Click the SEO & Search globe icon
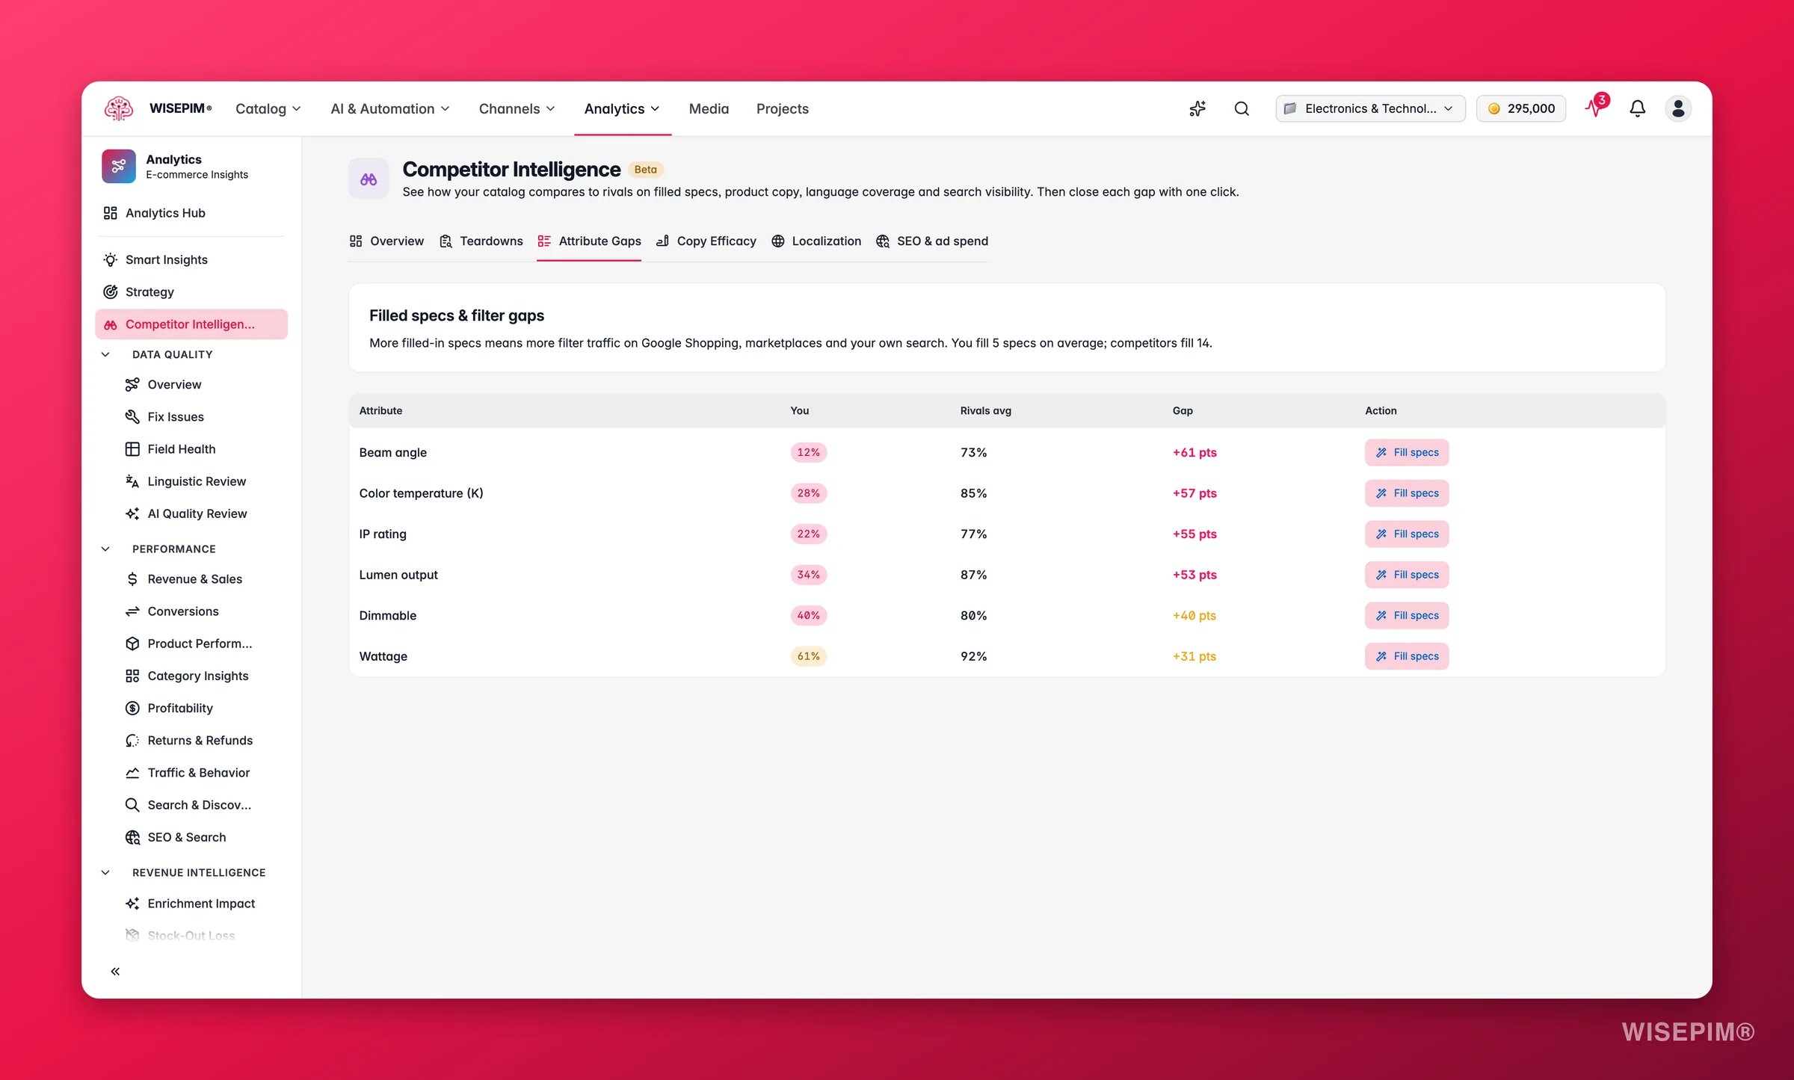Viewport: 1794px width, 1080px height. [x=132, y=837]
